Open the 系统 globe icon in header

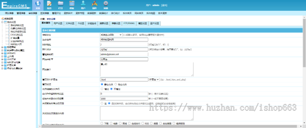point(38,3)
